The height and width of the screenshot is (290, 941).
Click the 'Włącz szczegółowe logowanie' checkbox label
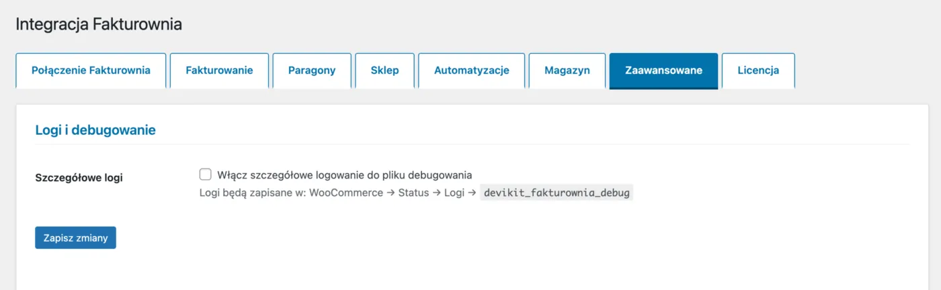(345, 175)
